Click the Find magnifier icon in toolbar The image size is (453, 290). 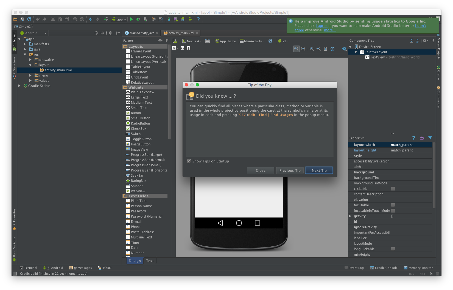click(75, 19)
